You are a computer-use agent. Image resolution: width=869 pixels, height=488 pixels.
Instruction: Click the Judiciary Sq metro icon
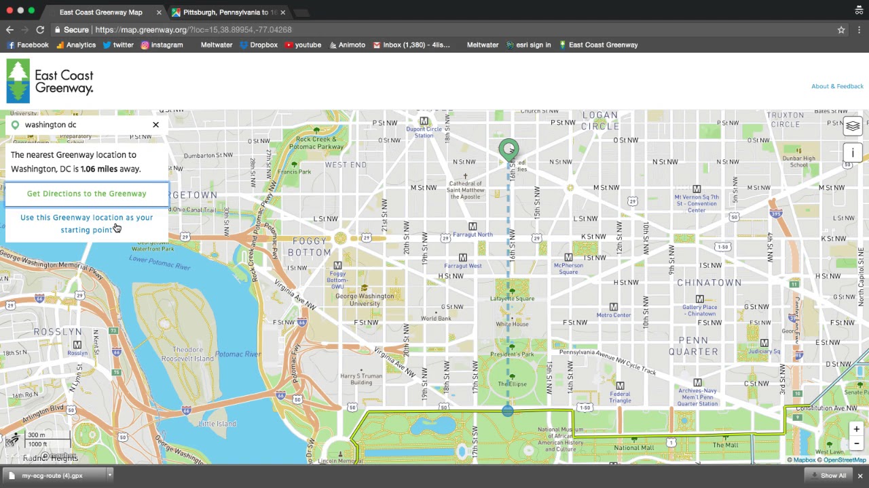[764, 343]
